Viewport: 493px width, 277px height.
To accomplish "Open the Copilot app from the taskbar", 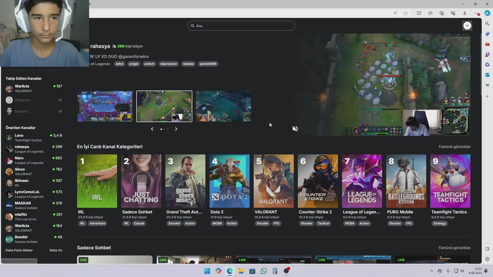I will [218, 271].
